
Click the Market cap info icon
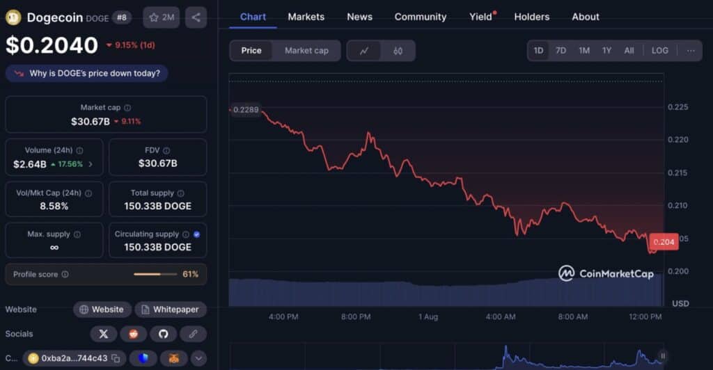(128, 108)
